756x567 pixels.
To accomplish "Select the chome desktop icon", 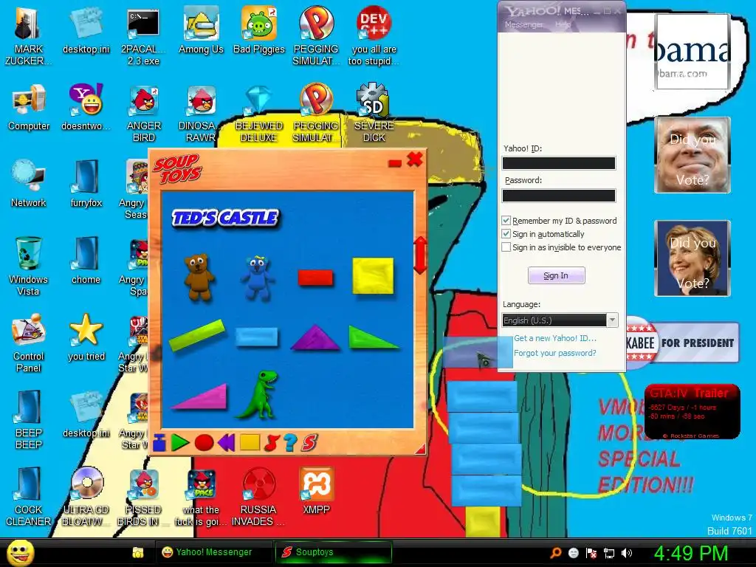I will [86, 261].
